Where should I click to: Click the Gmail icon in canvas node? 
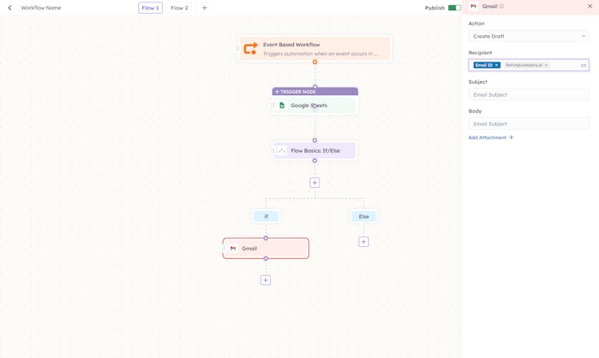(x=233, y=249)
